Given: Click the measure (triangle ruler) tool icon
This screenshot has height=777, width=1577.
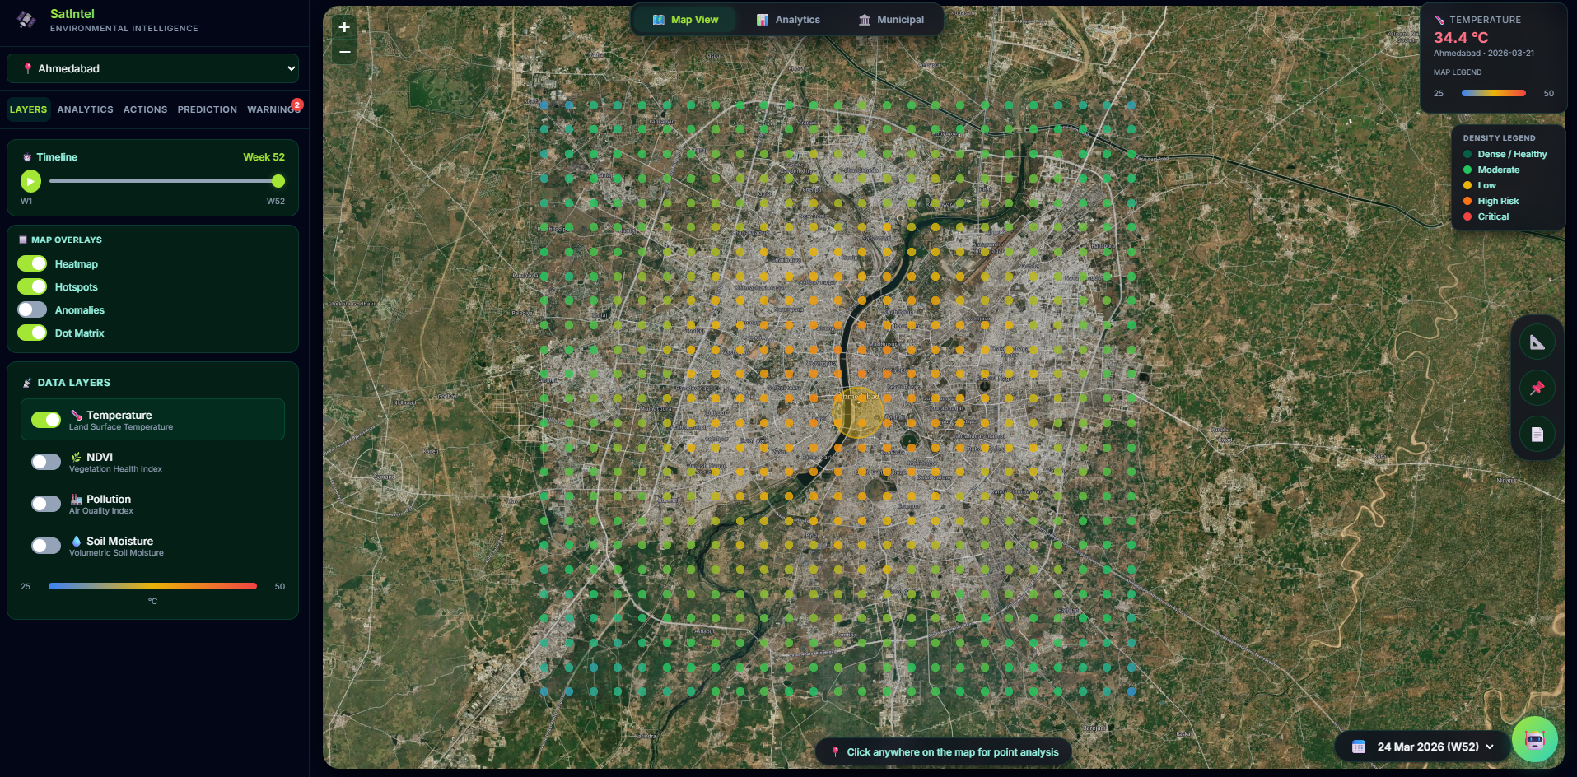Looking at the screenshot, I should tap(1537, 342).
